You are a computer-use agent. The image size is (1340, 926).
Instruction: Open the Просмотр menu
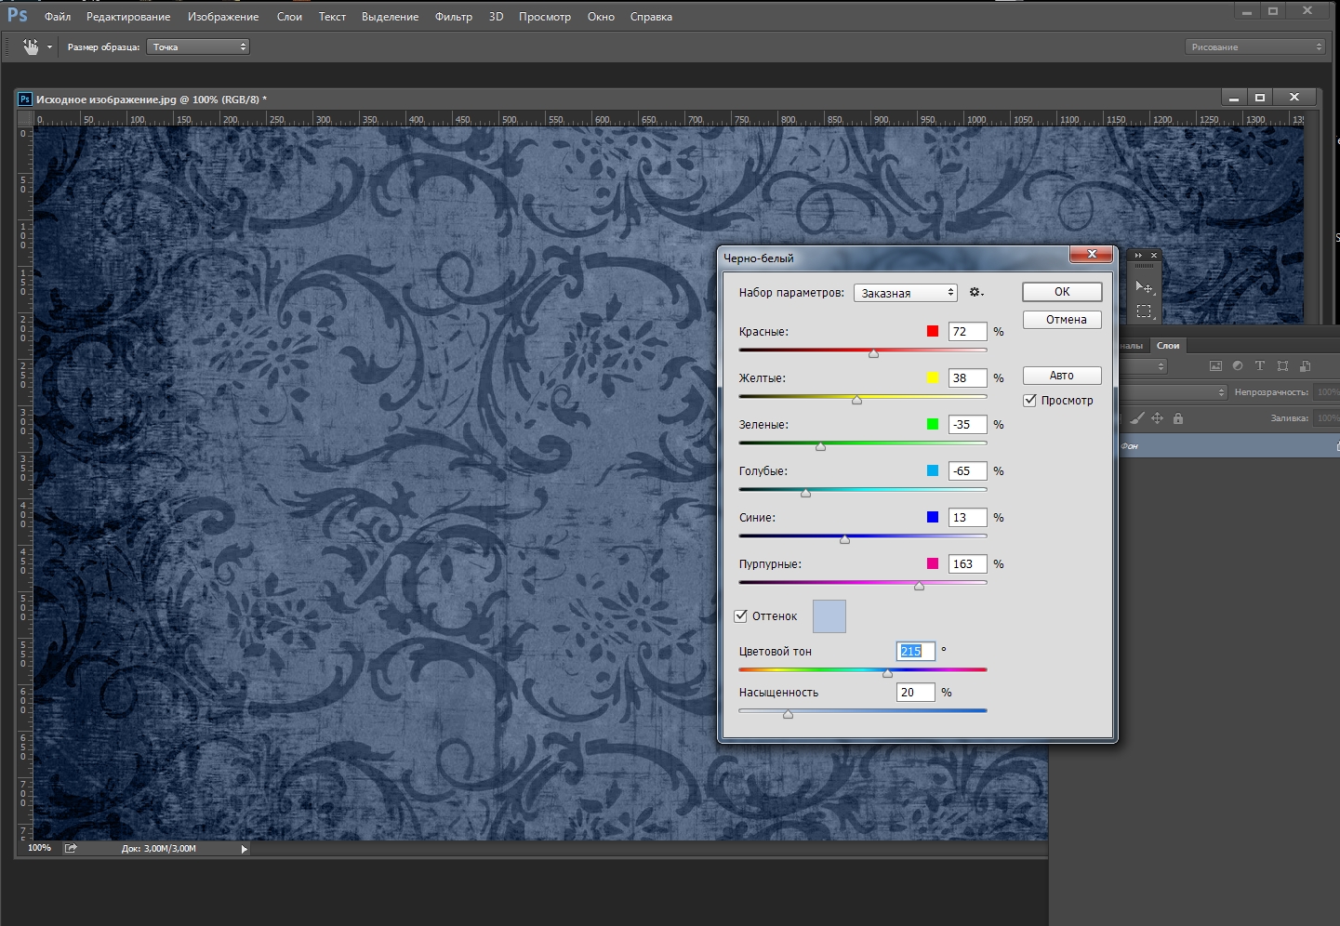pyautogui.click(x=545, y=17)
